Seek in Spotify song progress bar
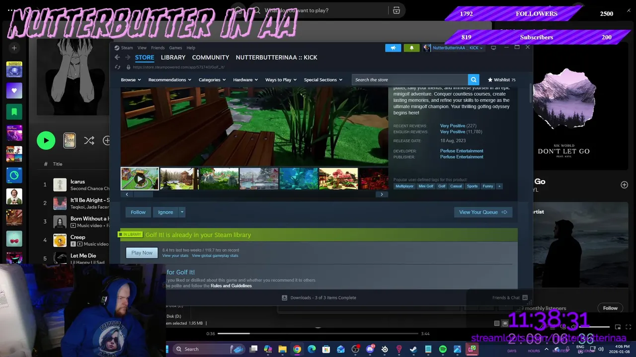The height and width of the screenshot is (357, 636). click(318, 334)
